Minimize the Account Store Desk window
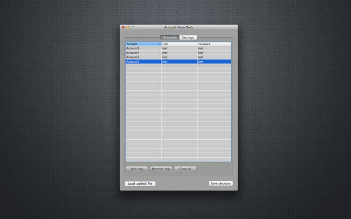This screenshot has height=219, width=351. (128, 27)
